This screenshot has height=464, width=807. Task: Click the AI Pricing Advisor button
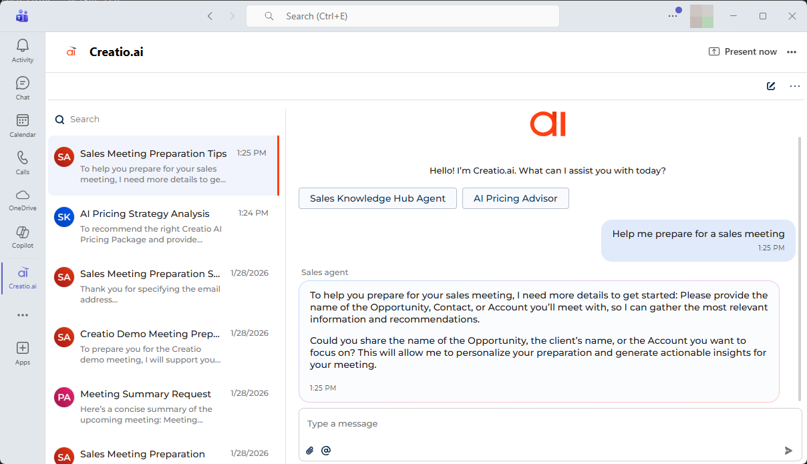[x=515, y=198]
